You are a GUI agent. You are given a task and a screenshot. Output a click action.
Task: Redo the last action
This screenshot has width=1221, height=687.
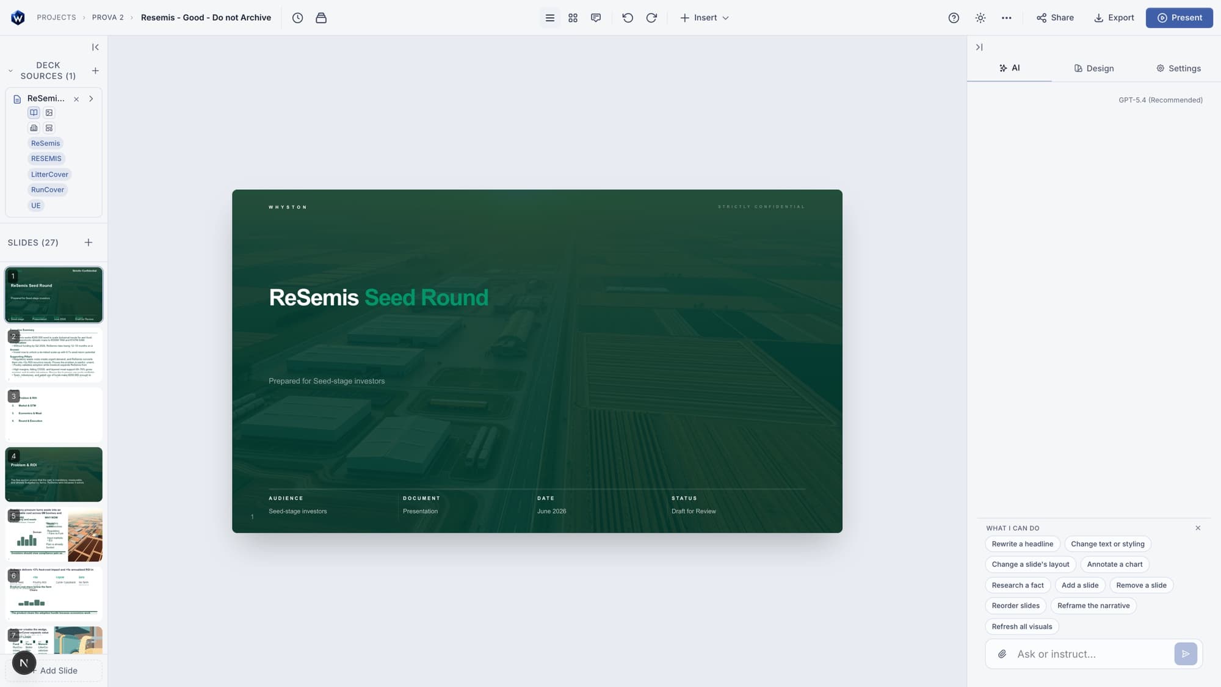coord(651,18)
